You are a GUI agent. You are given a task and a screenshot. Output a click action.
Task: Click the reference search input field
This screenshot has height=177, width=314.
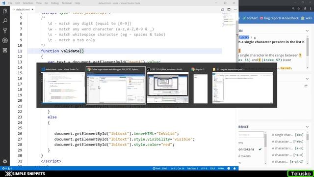[251, 135]
